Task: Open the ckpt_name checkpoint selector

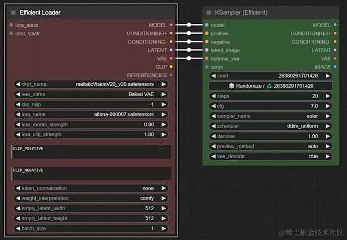Action: coord(91,84)
